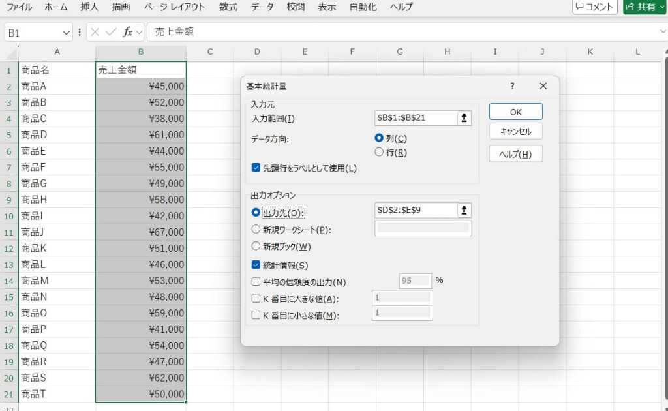
Task: Enable 平均の信頼度の出力 checkbox
Action: (x=256, y=282)
